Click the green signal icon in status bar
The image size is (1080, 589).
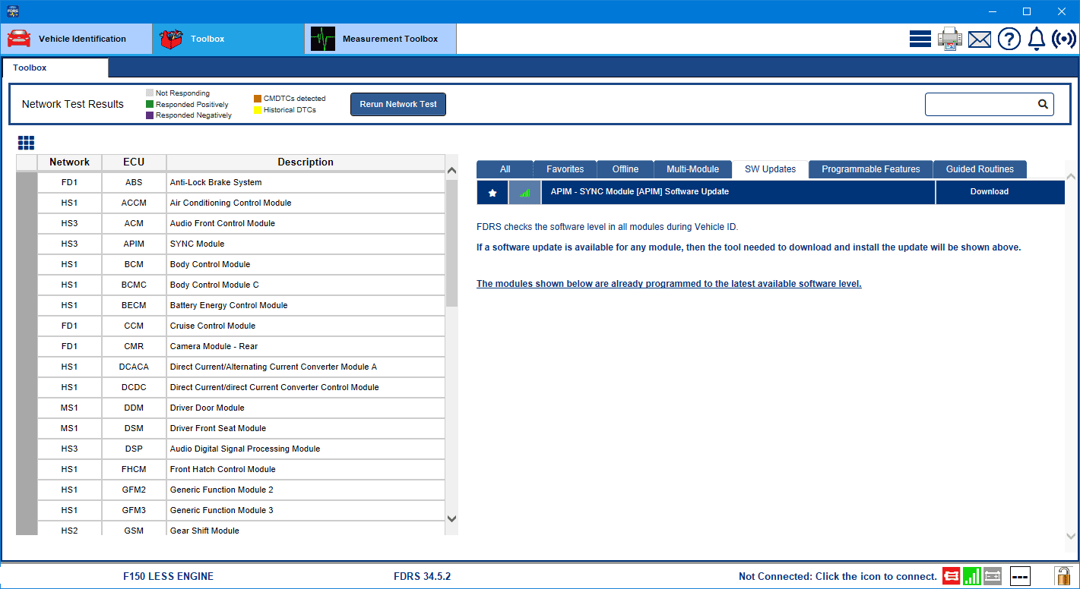(971, 576)
